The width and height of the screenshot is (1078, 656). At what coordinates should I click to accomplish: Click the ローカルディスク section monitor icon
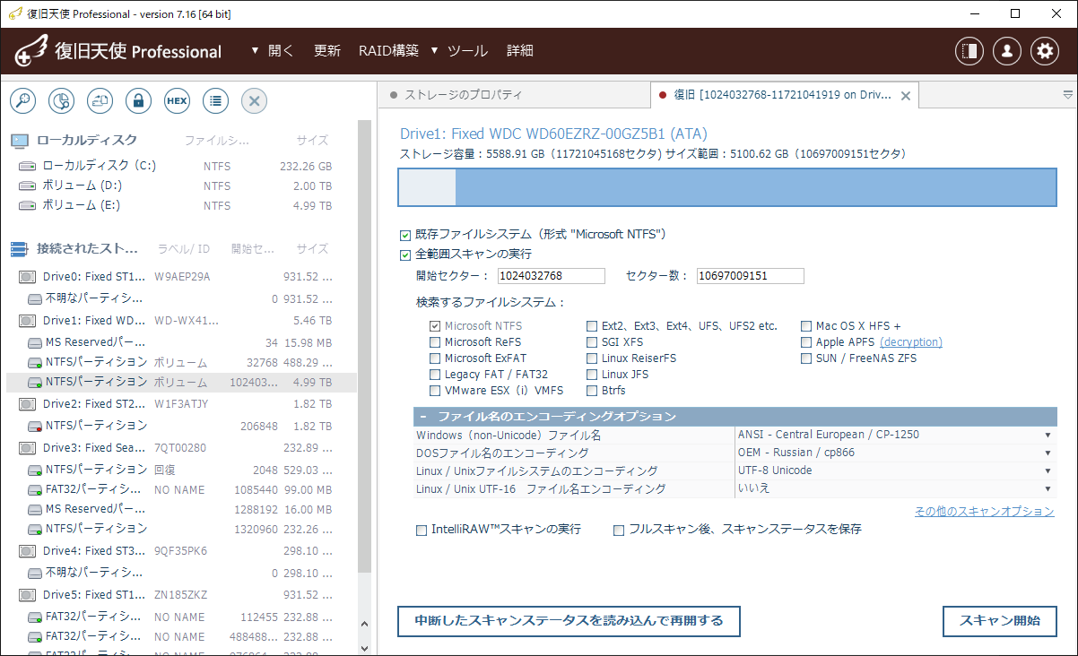pos(20,141)
